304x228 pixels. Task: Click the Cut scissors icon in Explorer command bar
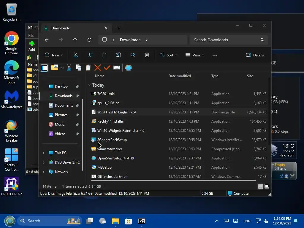(x=76, y=55)
